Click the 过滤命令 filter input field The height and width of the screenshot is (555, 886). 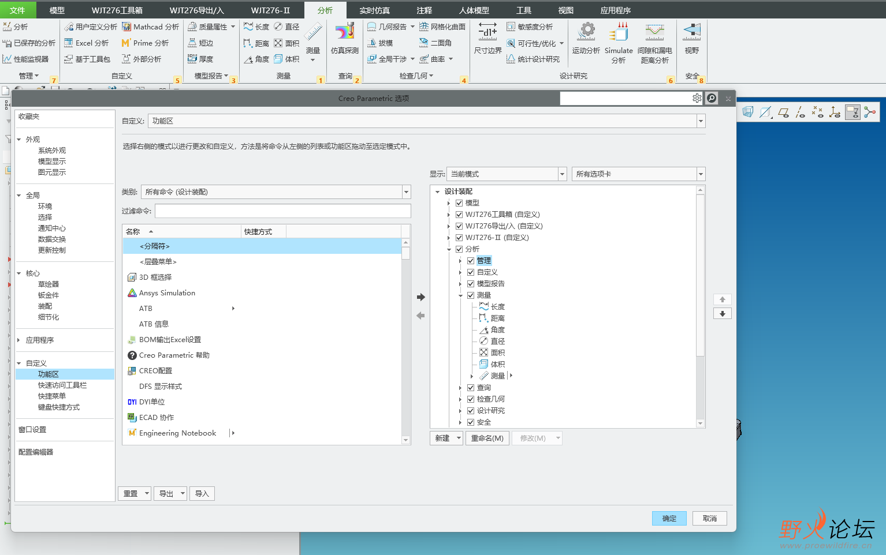282,211
